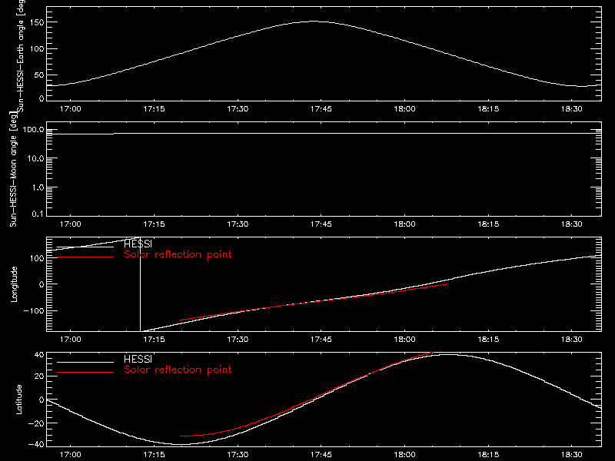Click white HESSI legend line in Latitude plot
The height and width of the screenshot is (461, 615).
point(85,362)
